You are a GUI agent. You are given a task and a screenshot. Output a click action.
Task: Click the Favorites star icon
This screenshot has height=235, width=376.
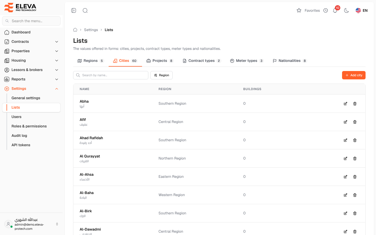coord(299,10)
